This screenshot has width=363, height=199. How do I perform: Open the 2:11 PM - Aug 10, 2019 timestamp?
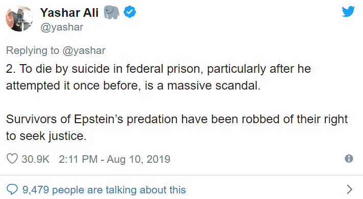pos(114,159)
